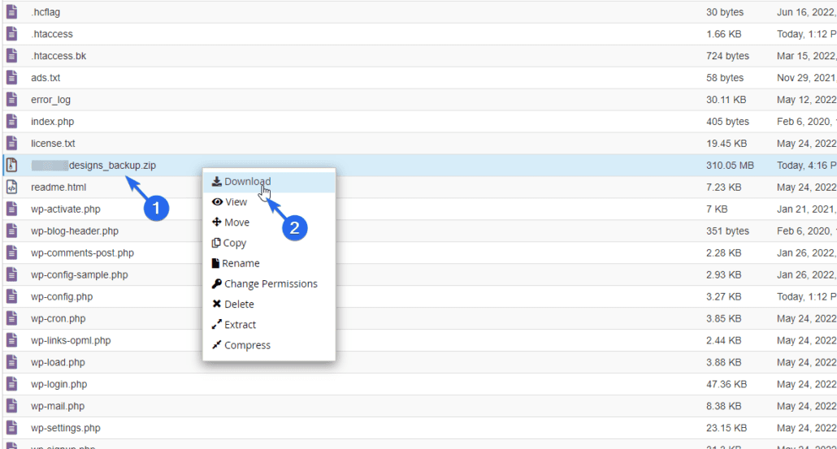
Task: Select the wp-cron.php file name
Action: click(x=59, y=318)
